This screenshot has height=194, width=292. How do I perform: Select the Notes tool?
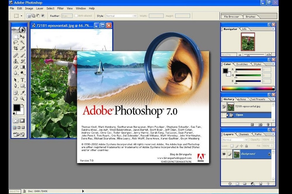(x=16, y=93)
